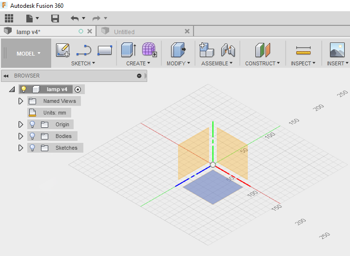Click the BROWSER panel title
350x256 pixels.
click(27, 76)
